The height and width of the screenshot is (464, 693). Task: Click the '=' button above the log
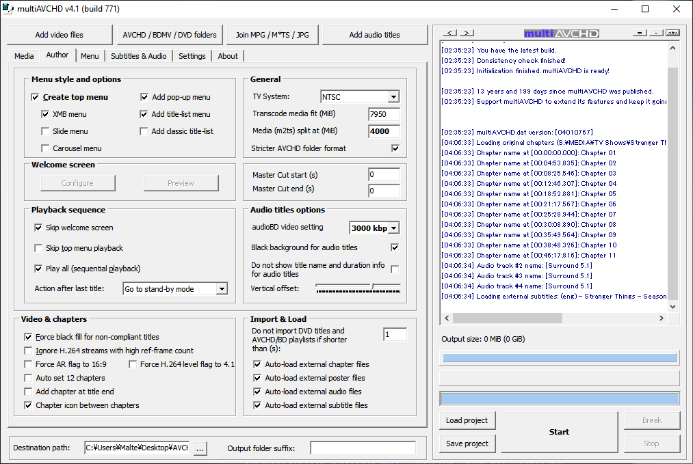(x=640, y=33)
